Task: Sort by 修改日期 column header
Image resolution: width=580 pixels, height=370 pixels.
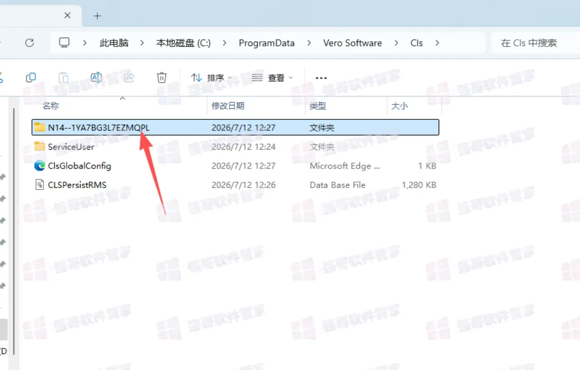Action: pos(228,105)
